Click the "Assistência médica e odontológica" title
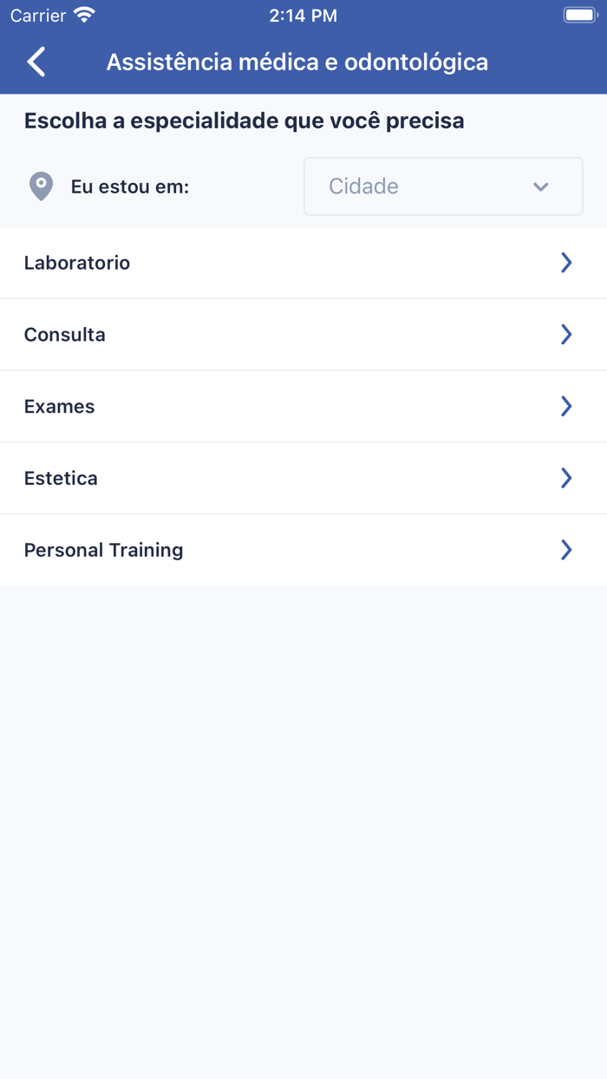607x1079 pixels. coord(297,62)
